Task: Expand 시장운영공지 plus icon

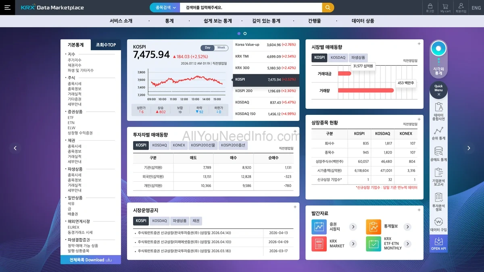Action: (x=295, y=207)
